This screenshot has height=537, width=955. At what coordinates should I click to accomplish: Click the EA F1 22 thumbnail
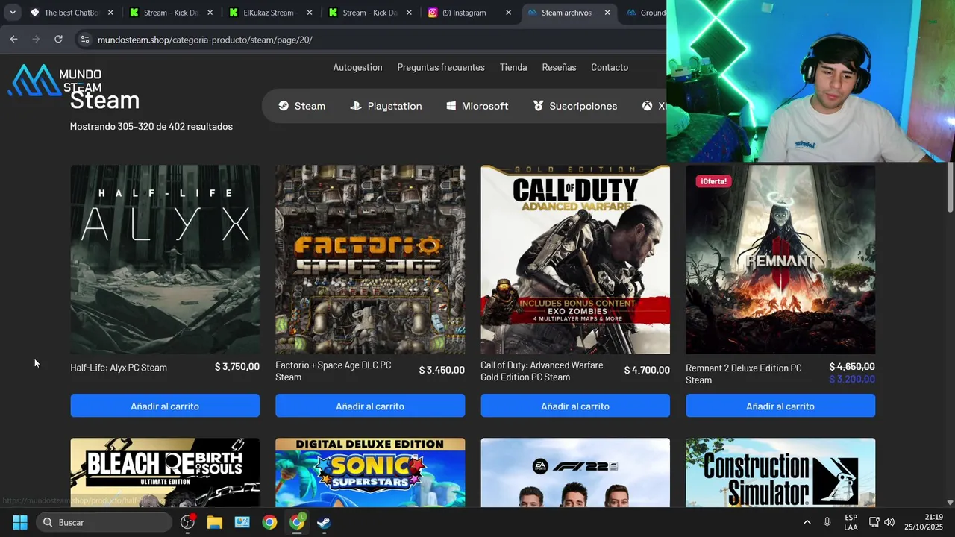575,472
